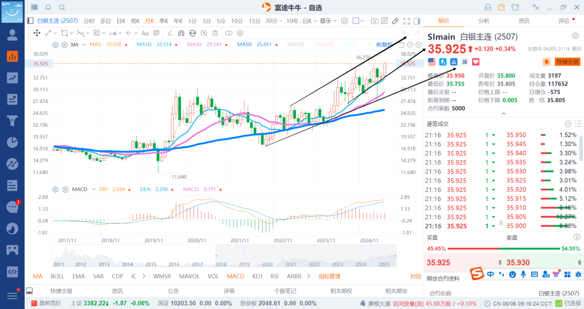Toggle the MACD indicator on the chart
Image resolution: width=584 pixels, height=309 pixels.
click(x=235, y=276)
